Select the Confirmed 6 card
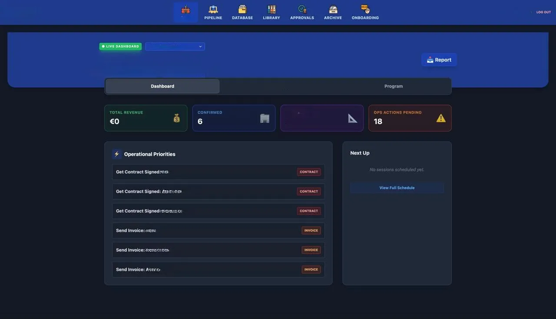This screenshot has height=319, width=556. [234, 118]
